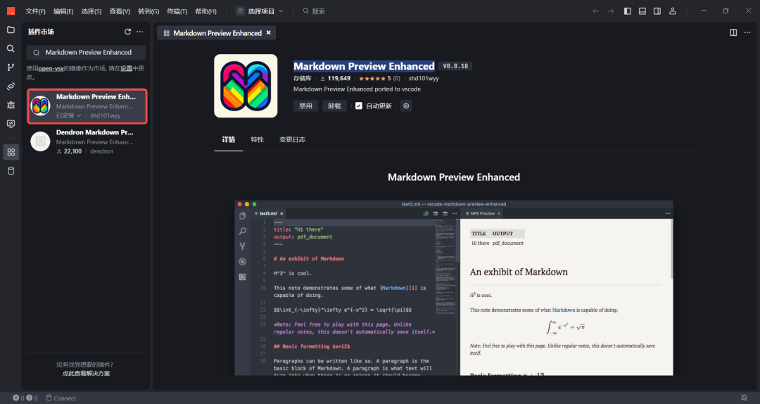Open the 终端(T) menu

point(177,11)
